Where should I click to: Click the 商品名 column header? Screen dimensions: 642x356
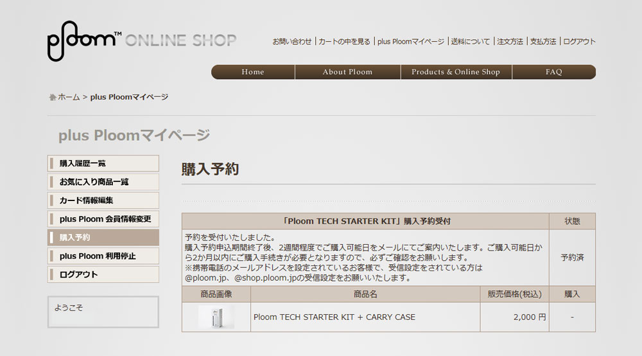pyautogui.click(x=365, y=294)
